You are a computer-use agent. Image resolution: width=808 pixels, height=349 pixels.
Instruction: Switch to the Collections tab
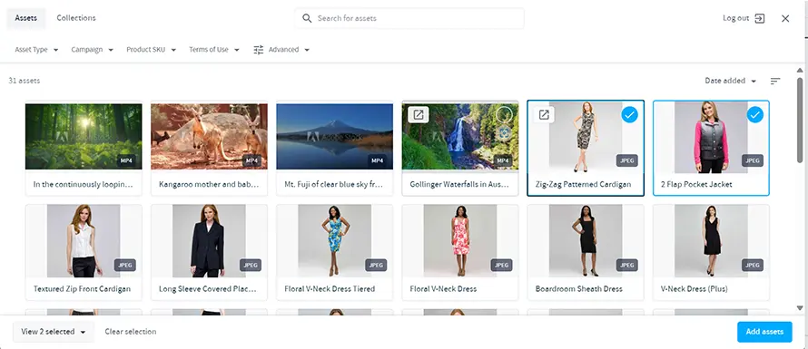76,18
